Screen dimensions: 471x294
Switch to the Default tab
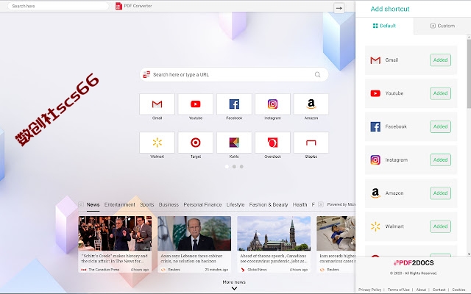pos(384,26)
